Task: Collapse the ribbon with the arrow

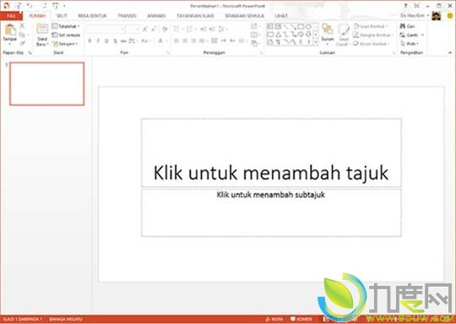Action: coord(449,52)
